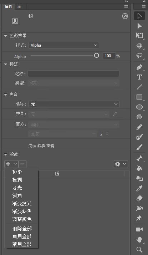Click the Alpha percentage value field
Viewport: 148px width, 255px height.
click(109, 56)
